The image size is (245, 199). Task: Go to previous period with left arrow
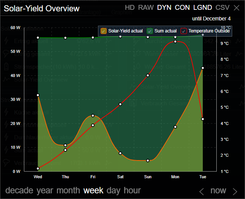coord(202,191)
